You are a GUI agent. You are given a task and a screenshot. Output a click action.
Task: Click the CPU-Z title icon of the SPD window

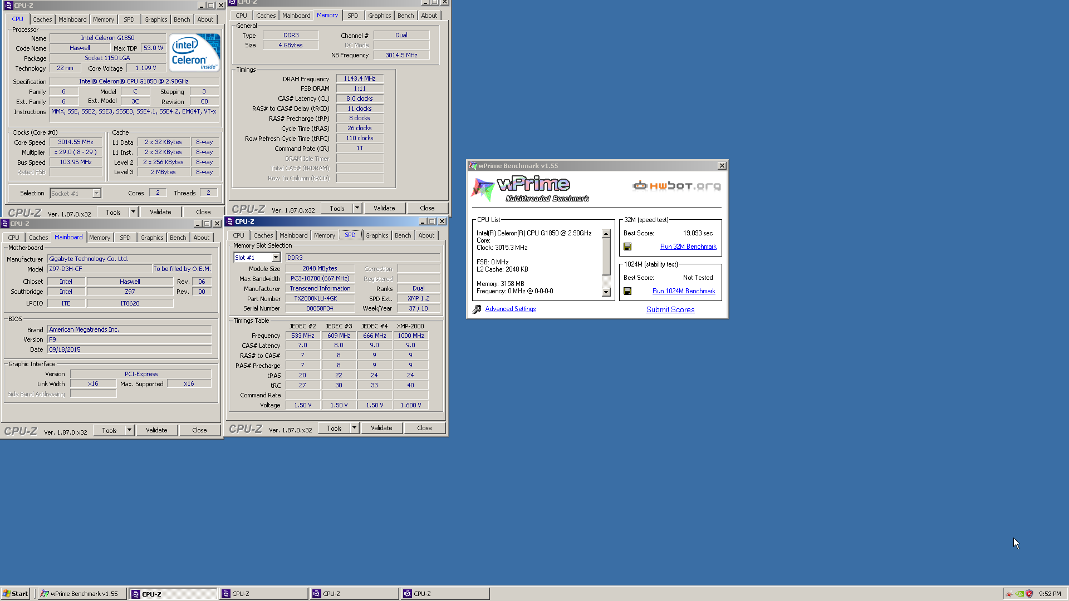(x=230, y=221)
